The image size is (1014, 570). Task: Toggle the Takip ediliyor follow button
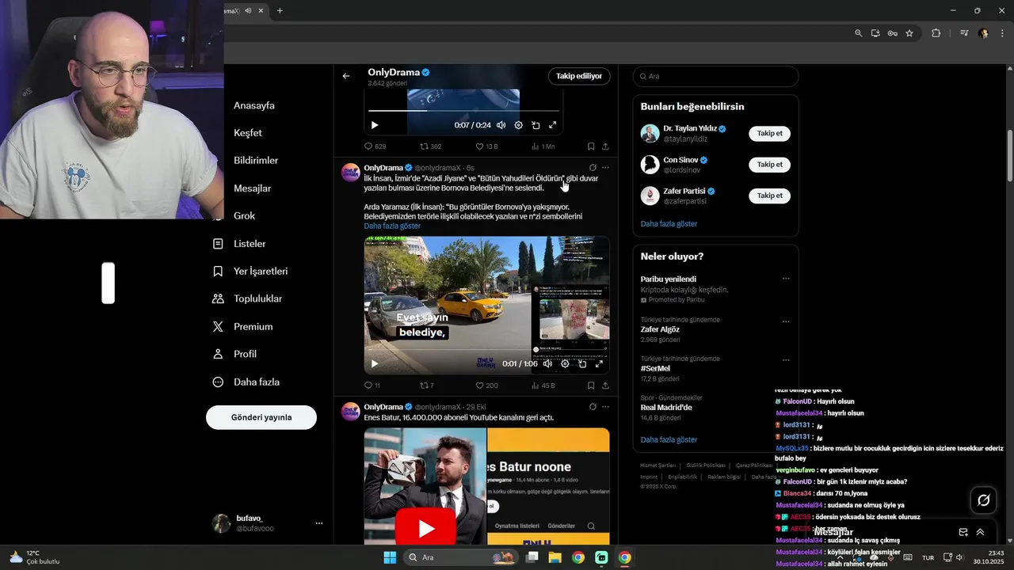(x=579, y=76)
